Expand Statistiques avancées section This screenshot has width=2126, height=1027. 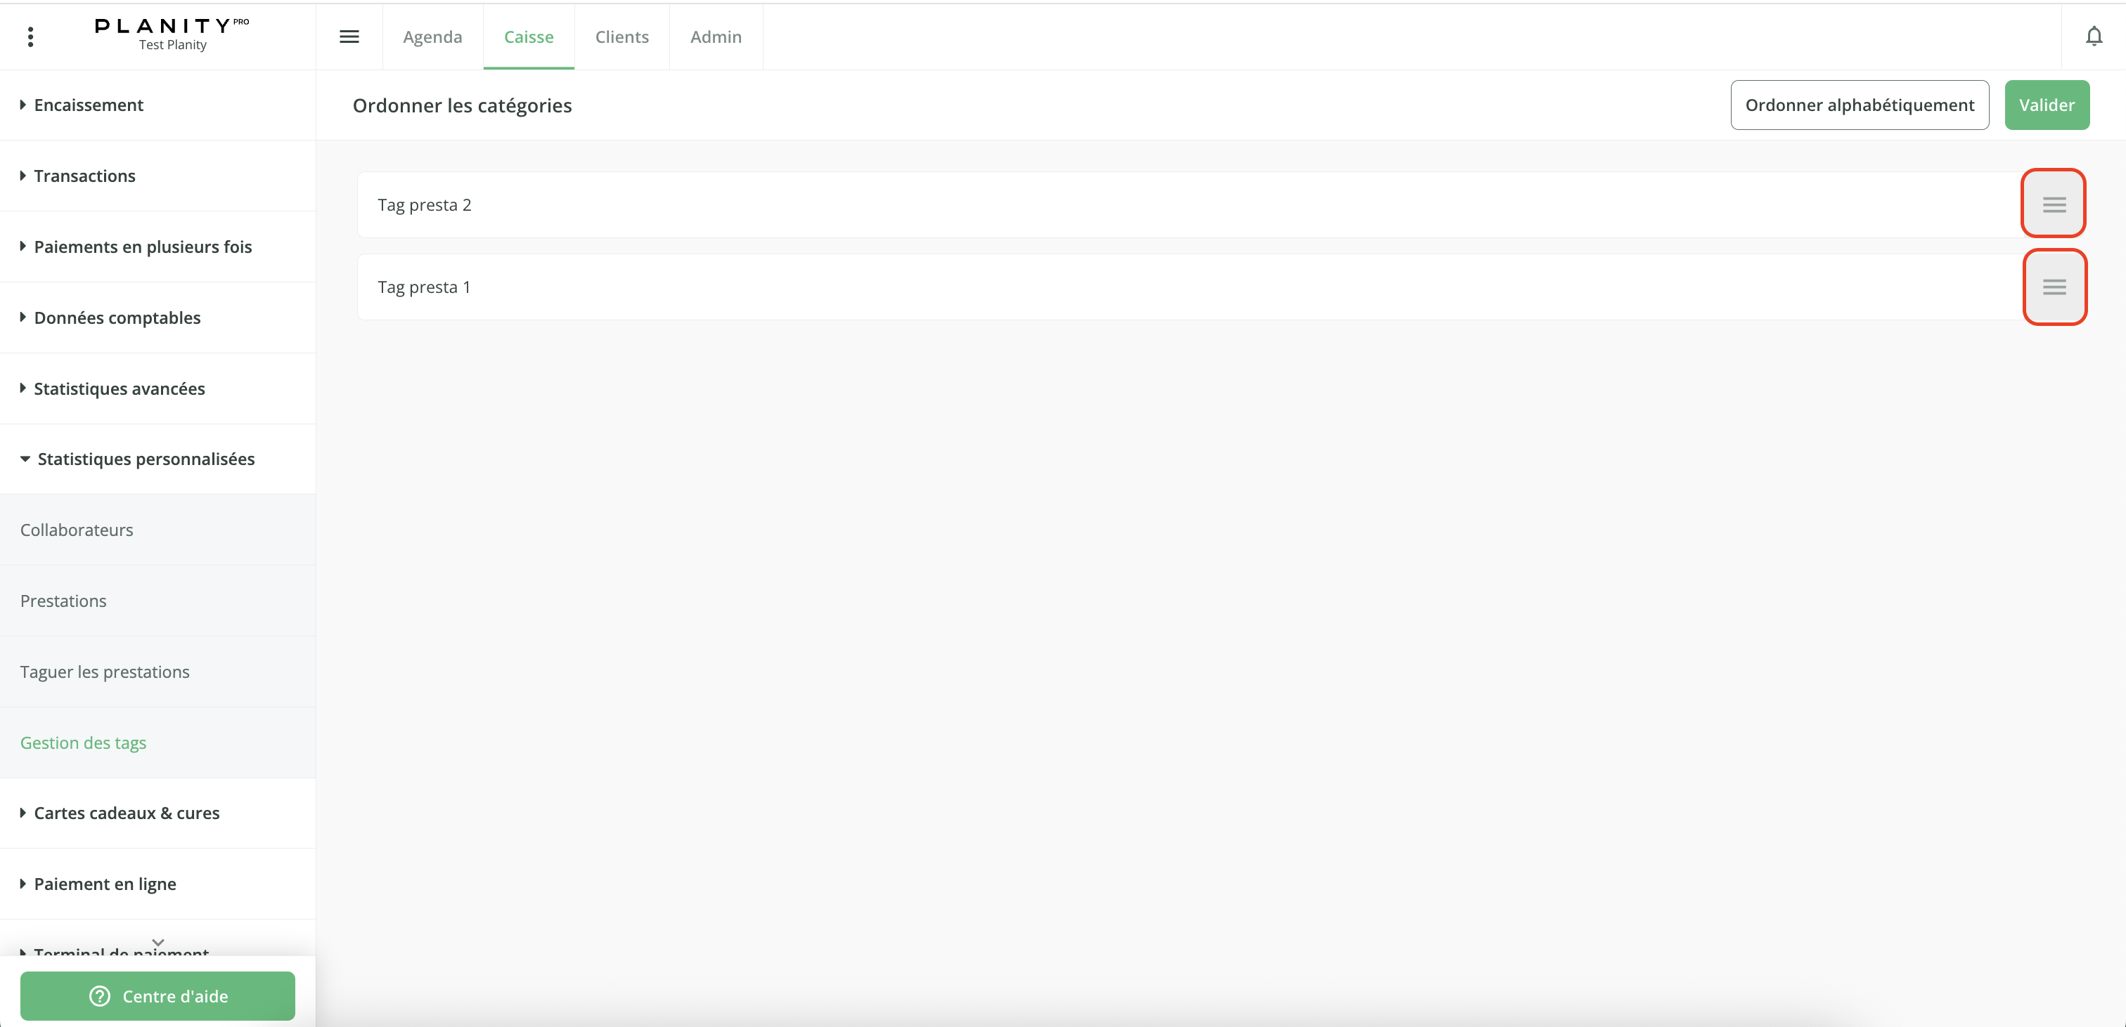pyautogui.click(x=157, y=388)
